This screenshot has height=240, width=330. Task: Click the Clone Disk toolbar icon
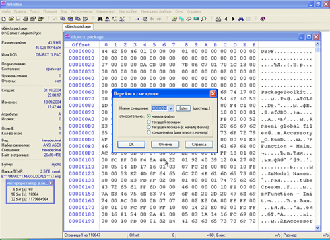pos(181,19)
